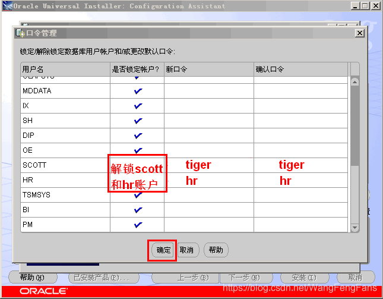The width and height of the screenshot is (383, 299).
Task: Click 取消 button in installer bottom bar
Action: (356, 277)
